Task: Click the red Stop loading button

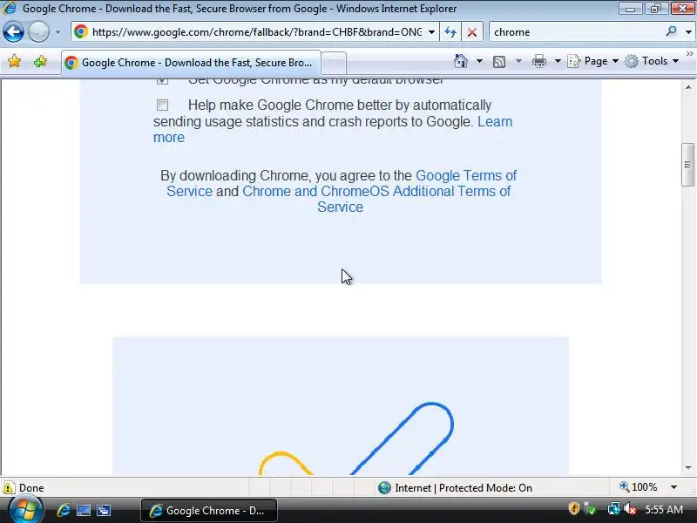Action: (x=472, y=32)
